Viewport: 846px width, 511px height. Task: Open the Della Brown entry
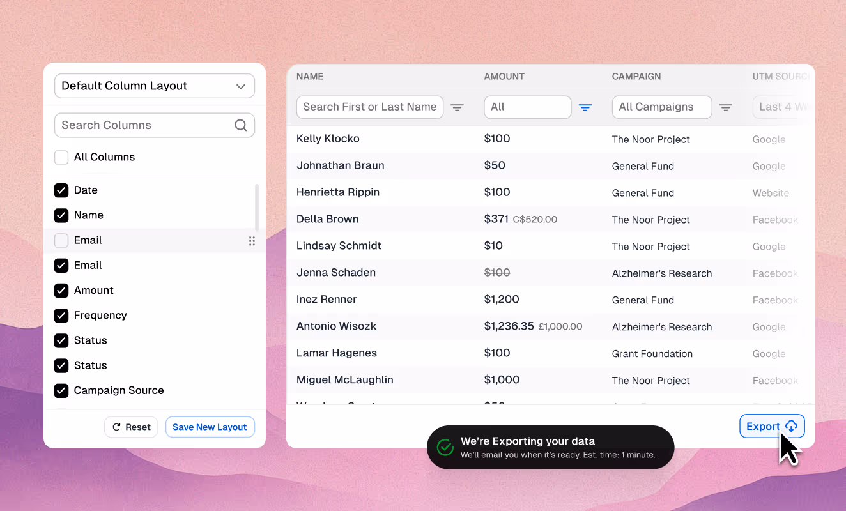point(328,219)
